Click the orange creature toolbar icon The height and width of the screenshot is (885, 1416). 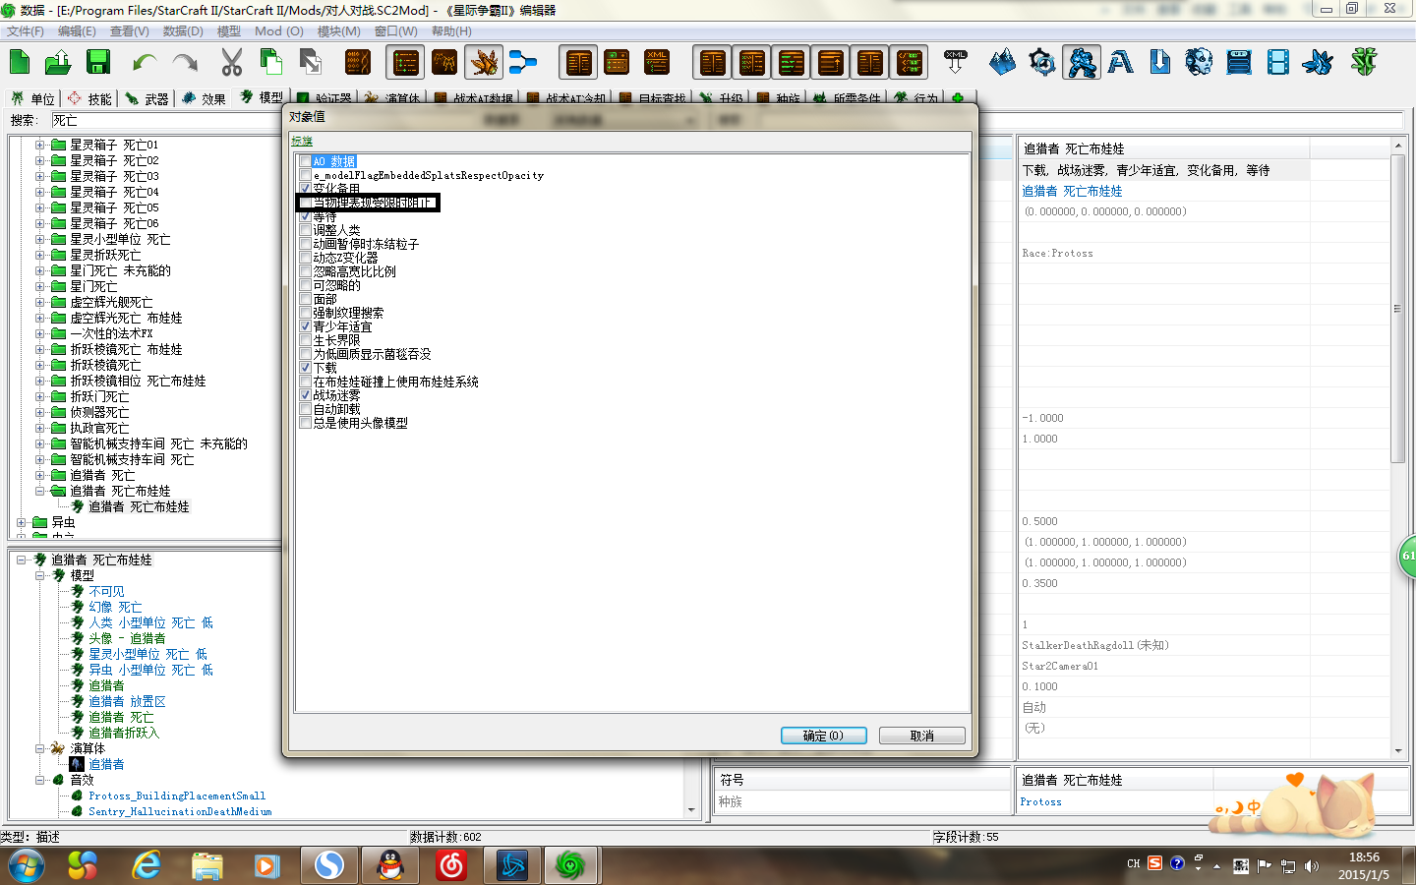click(484, 63)
